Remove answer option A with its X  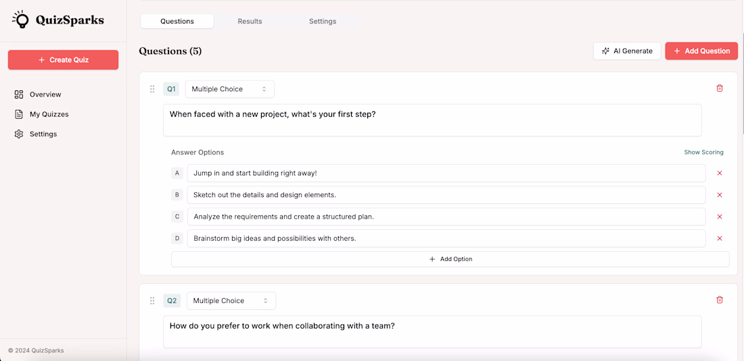tap(720, 173)
